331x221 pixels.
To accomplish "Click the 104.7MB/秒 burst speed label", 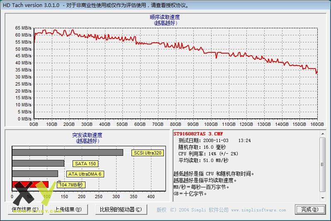I will (72, 185).
